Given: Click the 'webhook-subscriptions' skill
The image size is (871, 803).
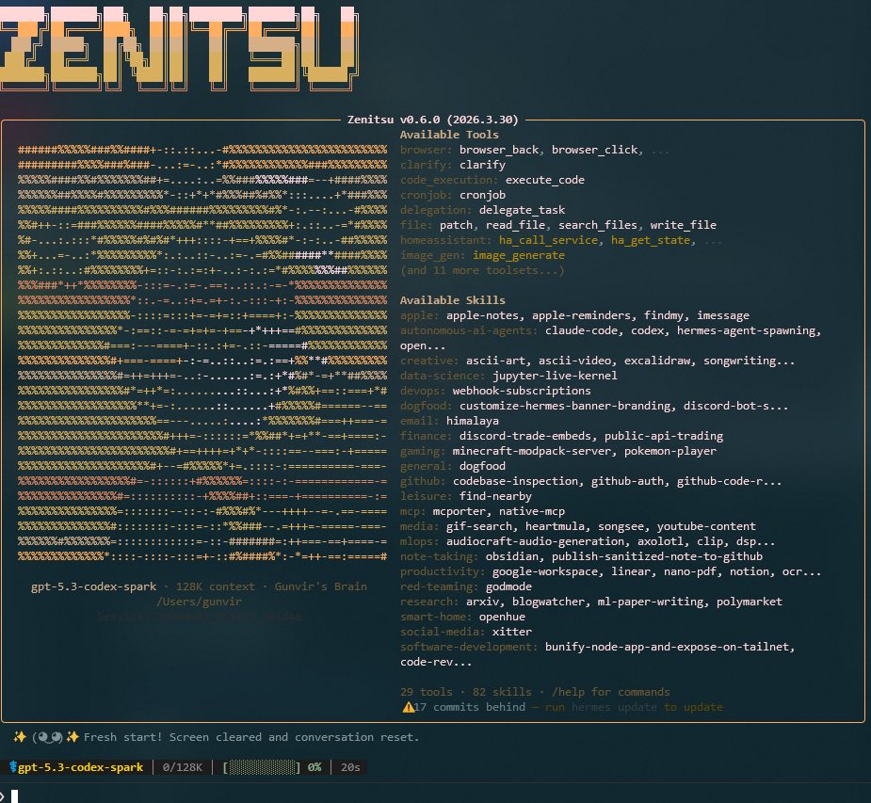Looking at the screenshot, I should (522, 391).
